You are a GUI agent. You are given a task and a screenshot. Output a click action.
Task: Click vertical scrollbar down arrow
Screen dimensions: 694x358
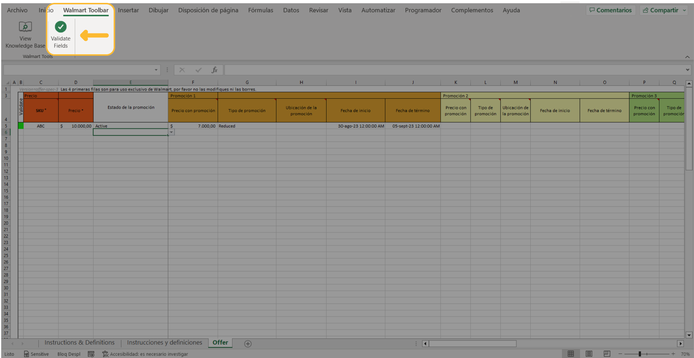(x=689, y=335)
